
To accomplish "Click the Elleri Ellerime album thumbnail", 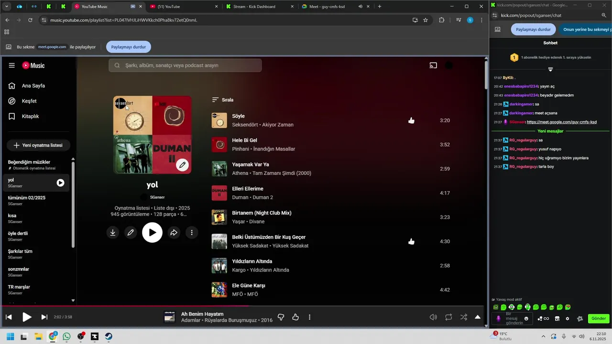I will 219,193.
